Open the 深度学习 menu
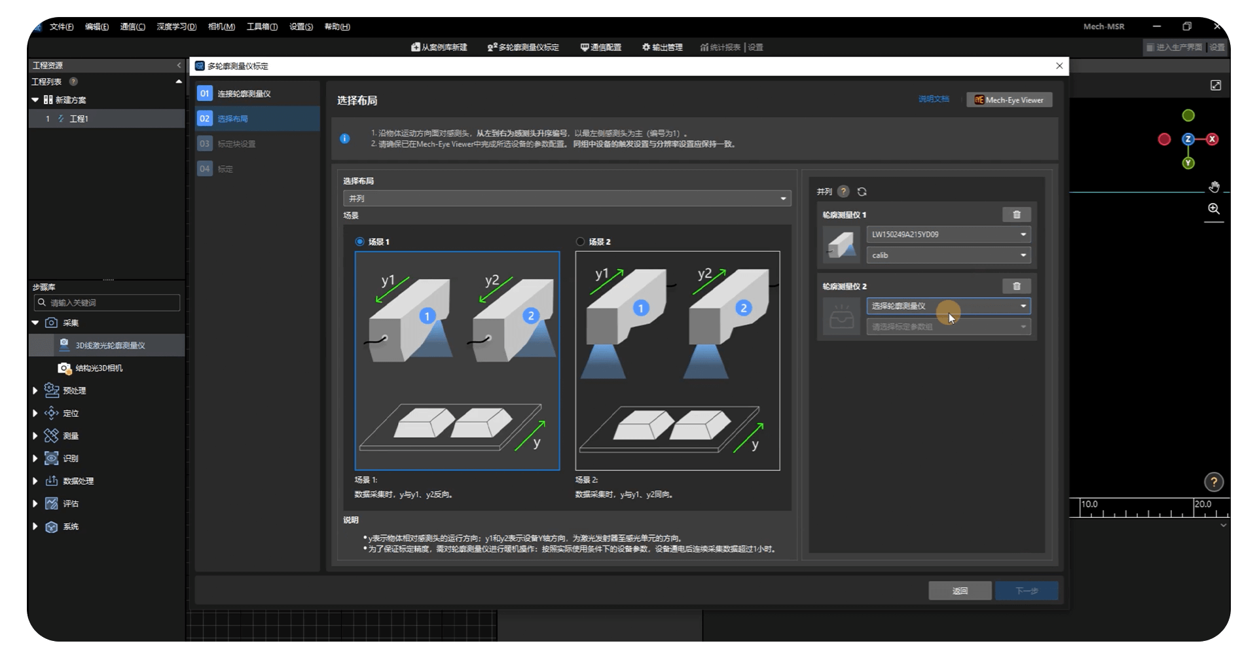The height and width of the screenshot is (656, 1257). (x=176, y=27)
